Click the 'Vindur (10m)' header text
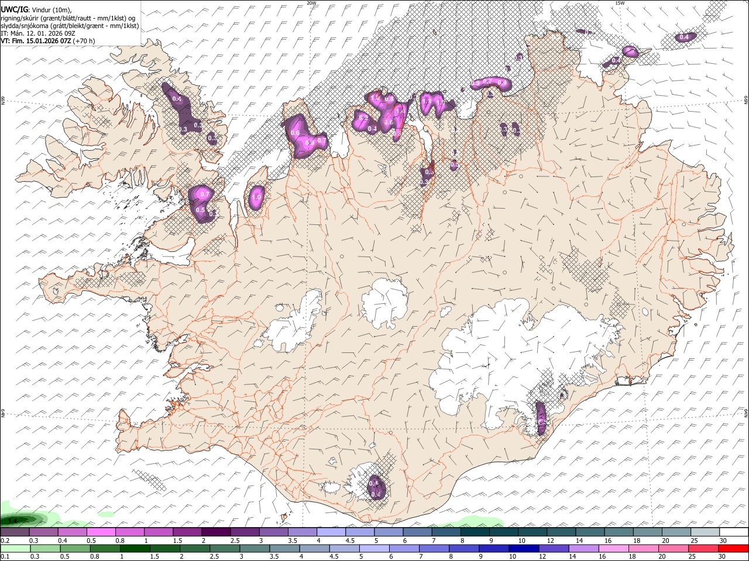749x561 pixels. click(x=51, y=10)
